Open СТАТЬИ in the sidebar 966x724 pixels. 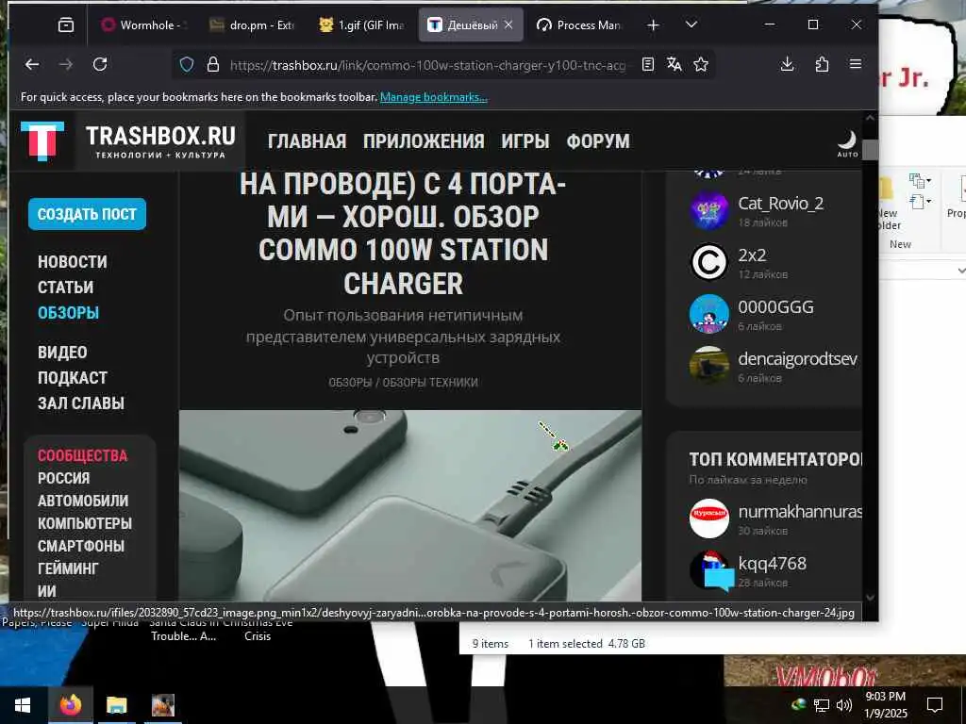65,287
